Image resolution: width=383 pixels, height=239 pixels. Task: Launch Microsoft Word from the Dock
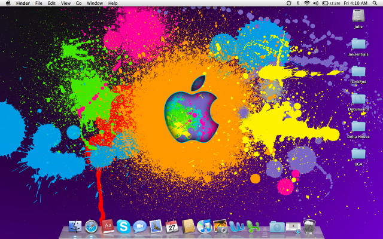pyautogui.click(x=237, y=226)
